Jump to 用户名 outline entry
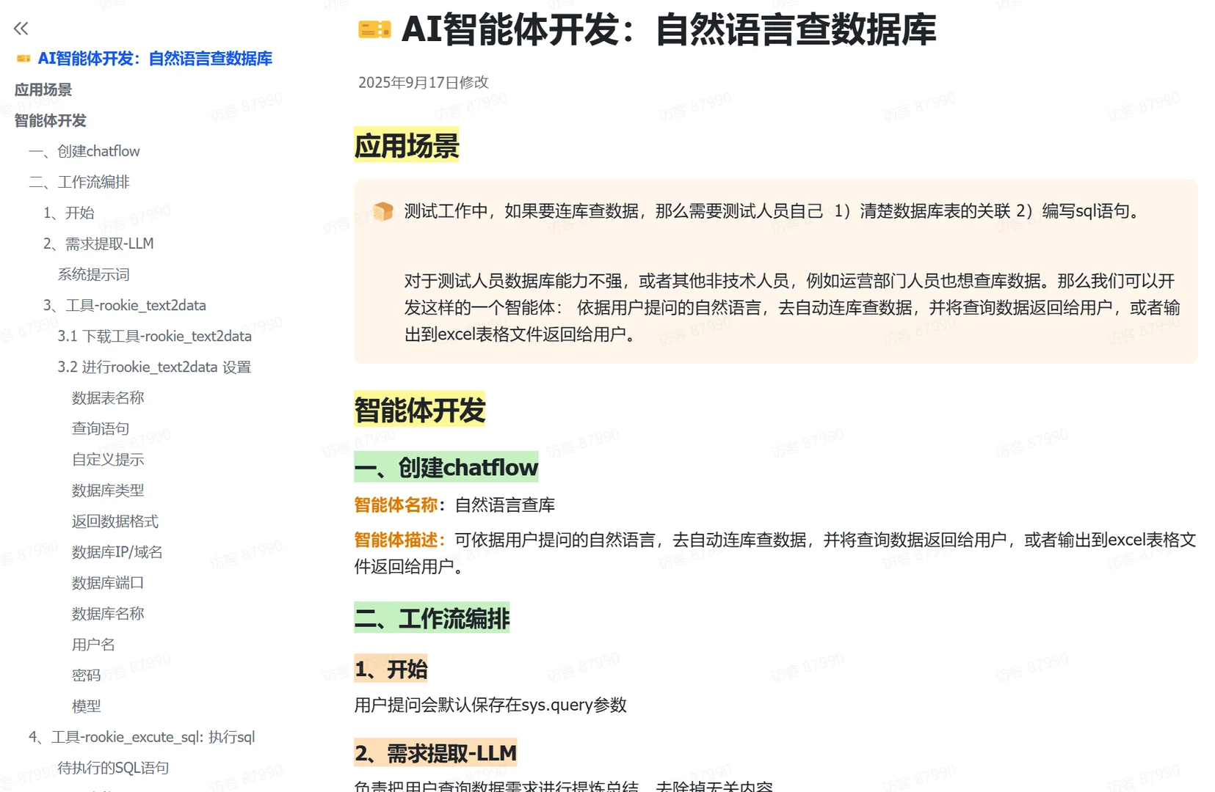 pyautogui.click(x=93, y=644)
